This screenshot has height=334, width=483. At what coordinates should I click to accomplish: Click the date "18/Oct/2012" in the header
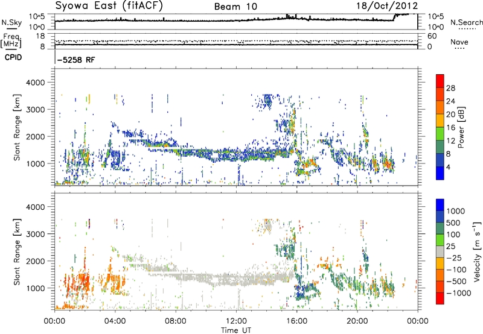387,6
